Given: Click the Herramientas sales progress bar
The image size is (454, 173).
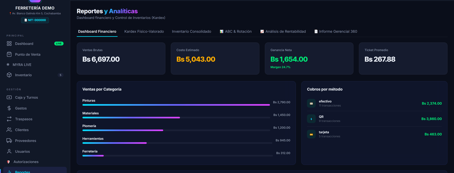Looking at the screenshot, I should [177, 143].
